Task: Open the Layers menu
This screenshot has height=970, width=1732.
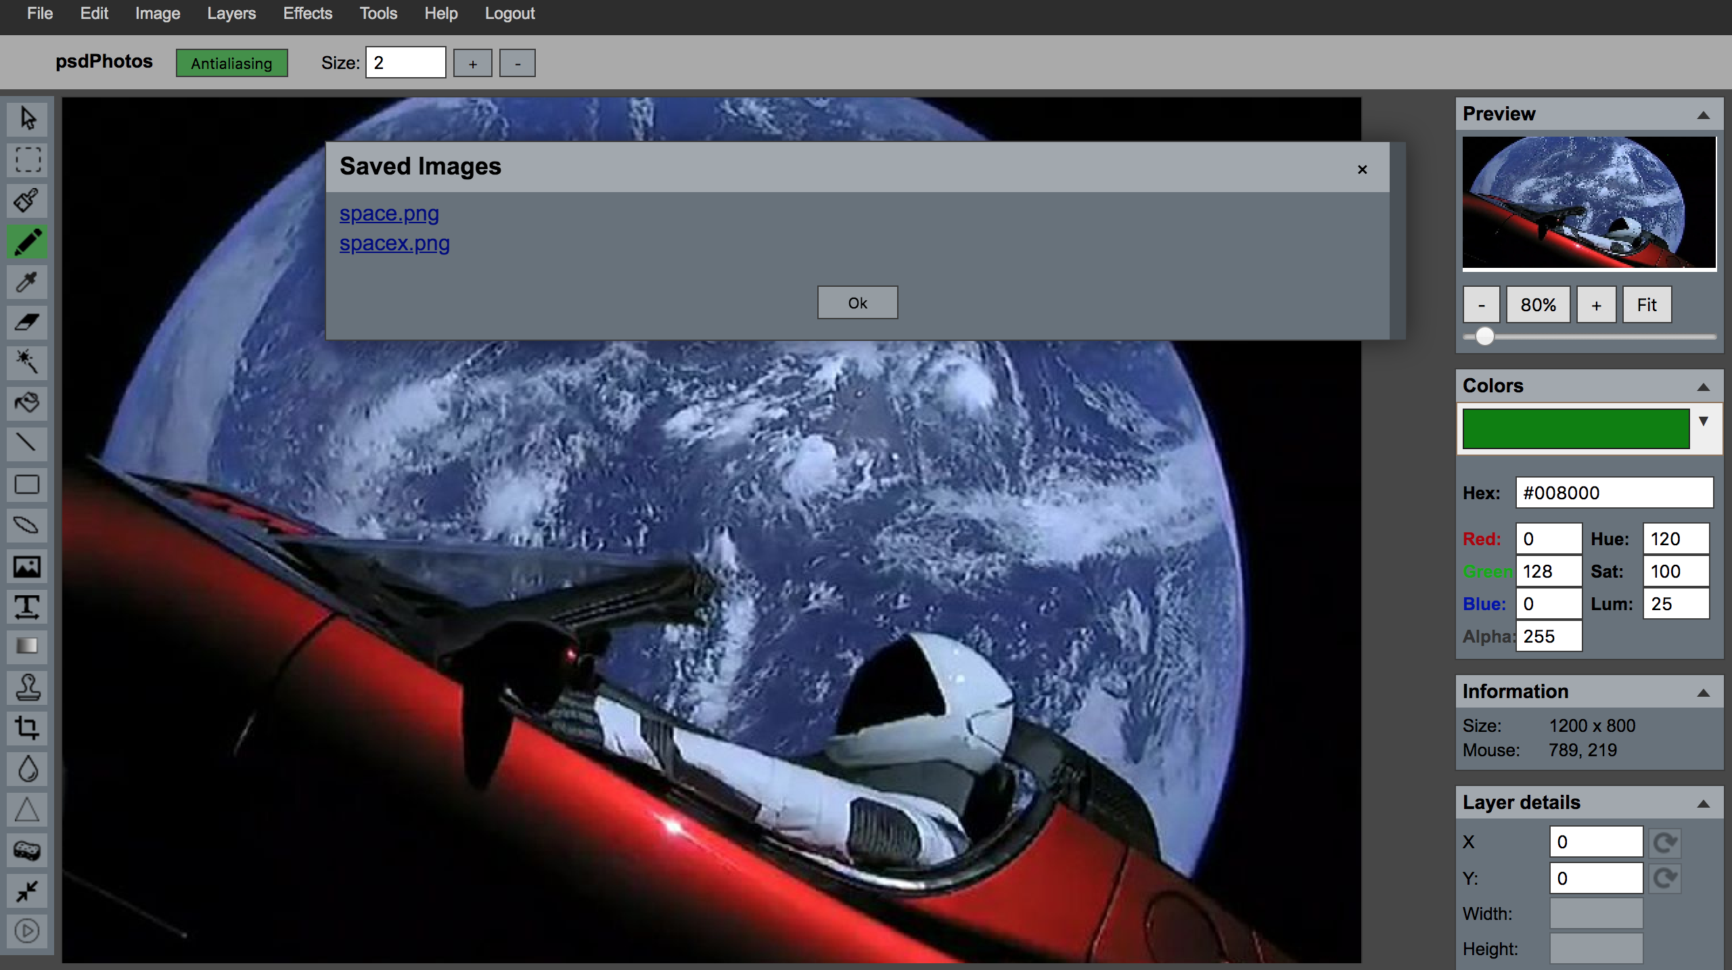Action: click(x=231, y=14)
